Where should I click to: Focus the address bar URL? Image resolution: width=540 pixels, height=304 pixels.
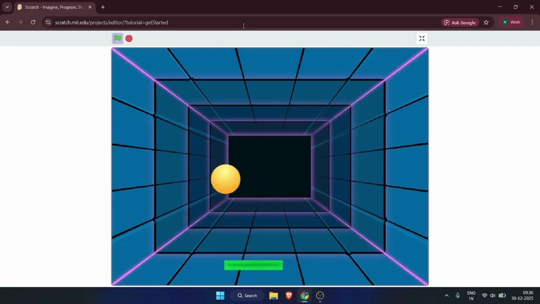111,22
